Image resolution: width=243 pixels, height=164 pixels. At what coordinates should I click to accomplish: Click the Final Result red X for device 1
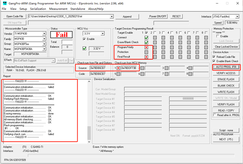[x=146, y=57]
